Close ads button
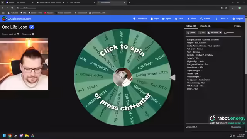 click(28, 34)
